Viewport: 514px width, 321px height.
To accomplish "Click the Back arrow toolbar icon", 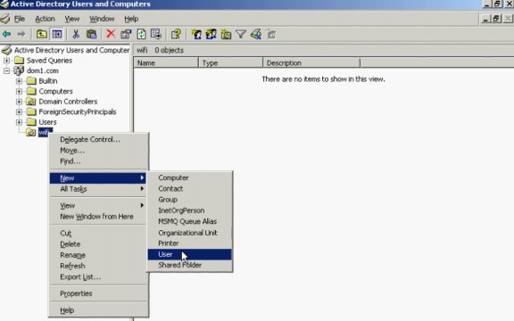I will point(6,34).
